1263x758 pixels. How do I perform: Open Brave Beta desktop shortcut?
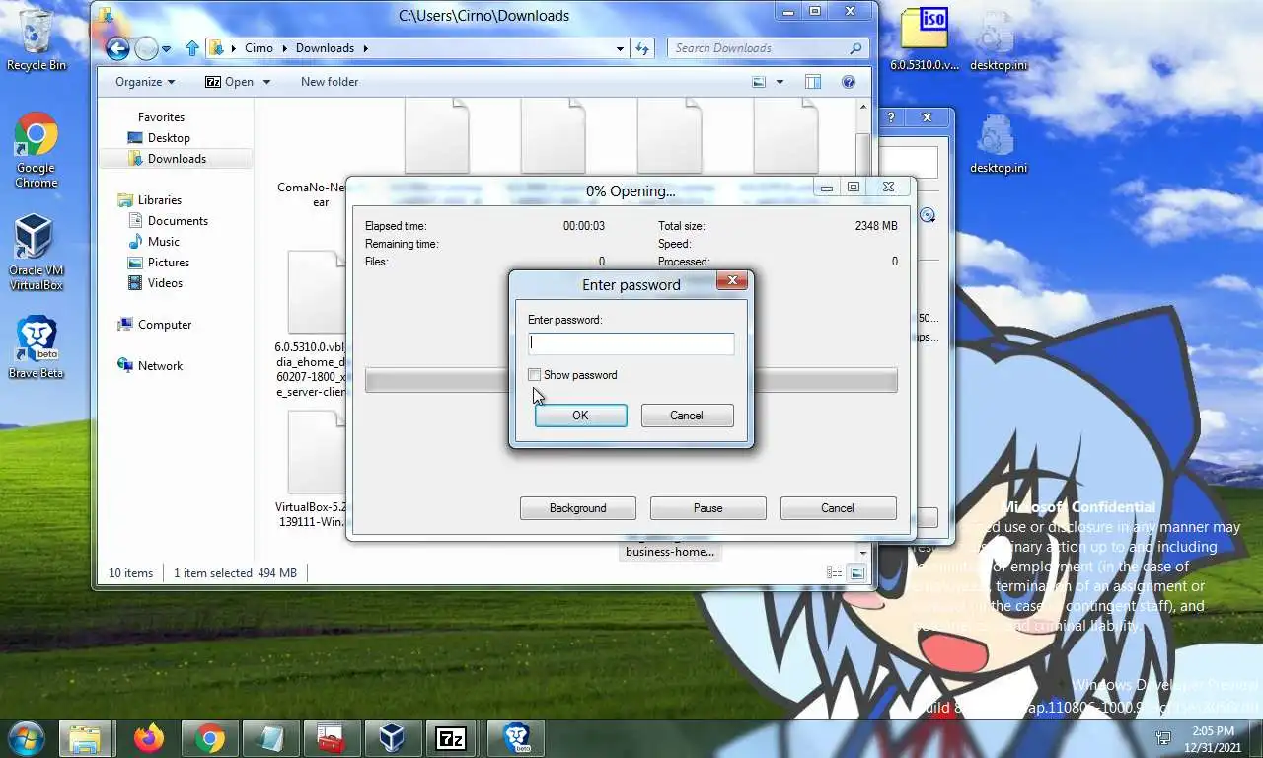point(37,347)
